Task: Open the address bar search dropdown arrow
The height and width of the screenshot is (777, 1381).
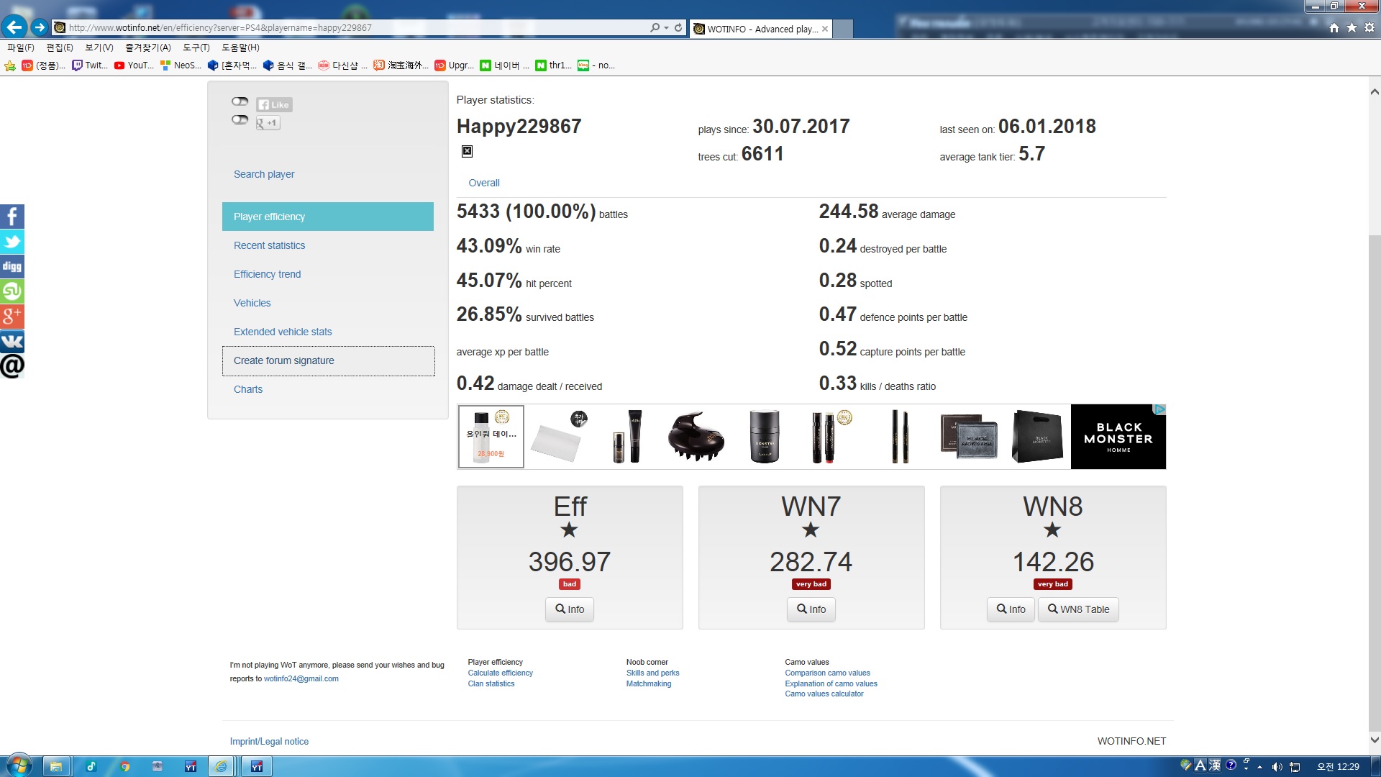Action: tap(666, 28)
